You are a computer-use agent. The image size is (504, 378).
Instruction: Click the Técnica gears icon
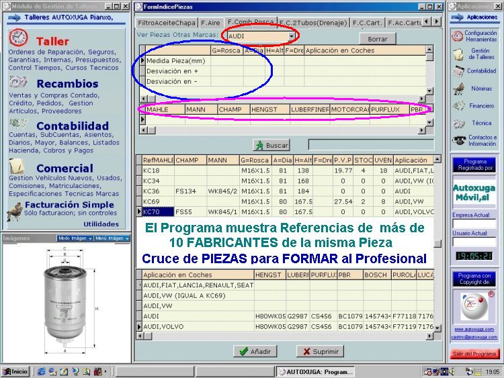tap(459, 123)
